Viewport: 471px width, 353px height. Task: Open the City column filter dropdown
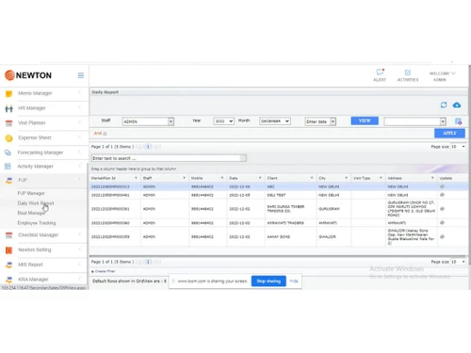click(347, 178)
